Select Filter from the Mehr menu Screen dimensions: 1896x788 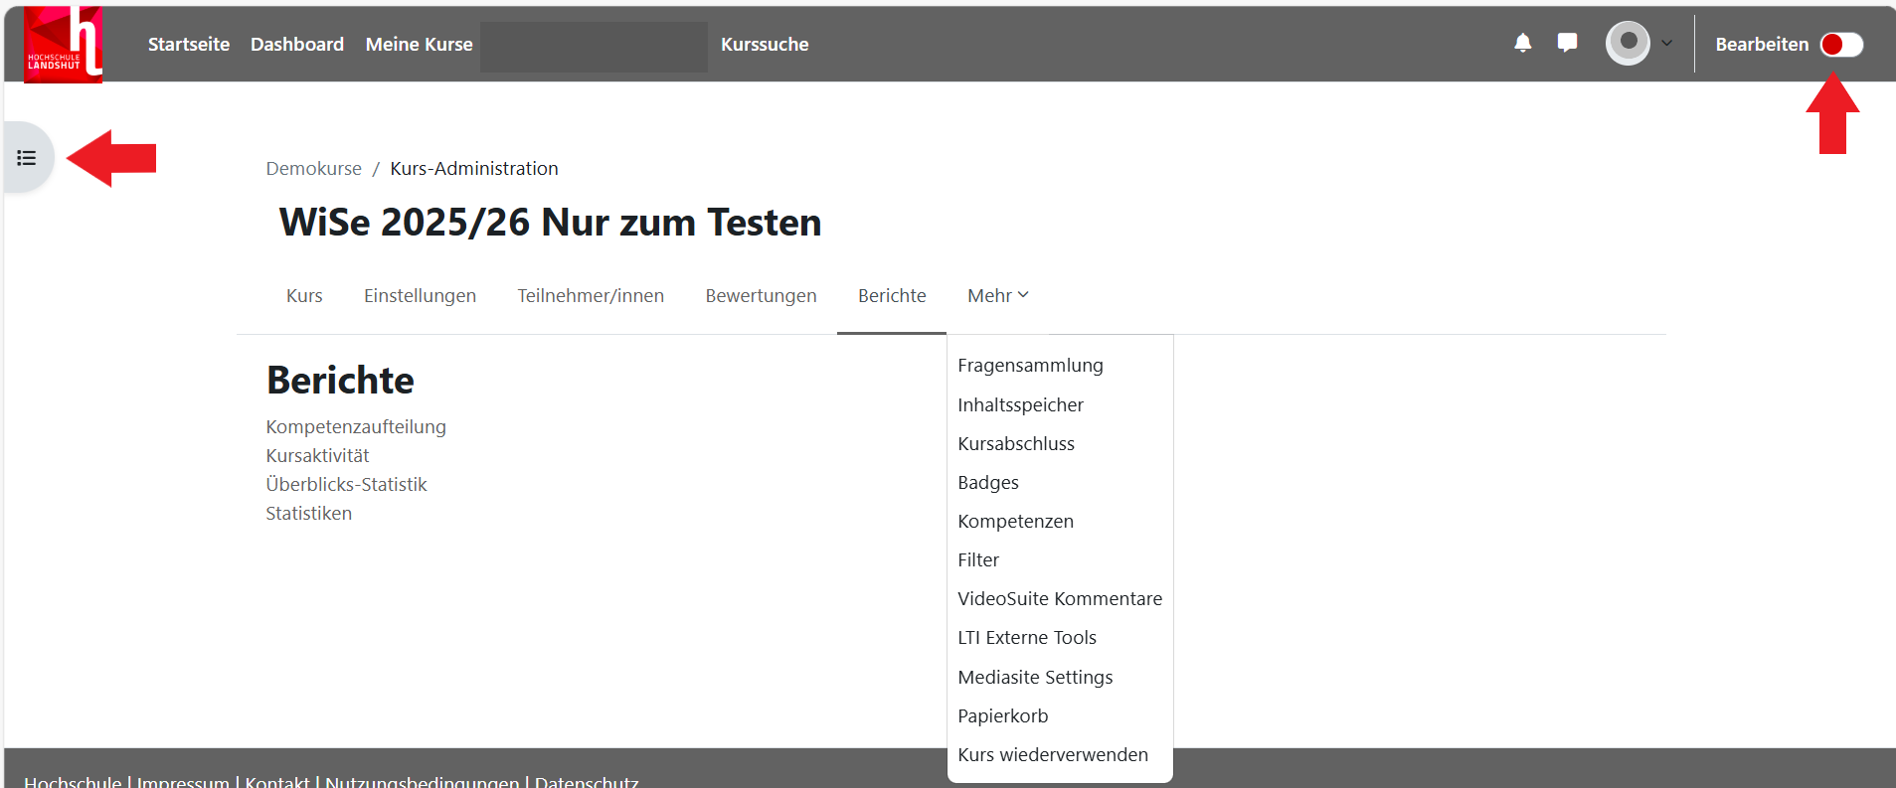[x=978, y=559]
